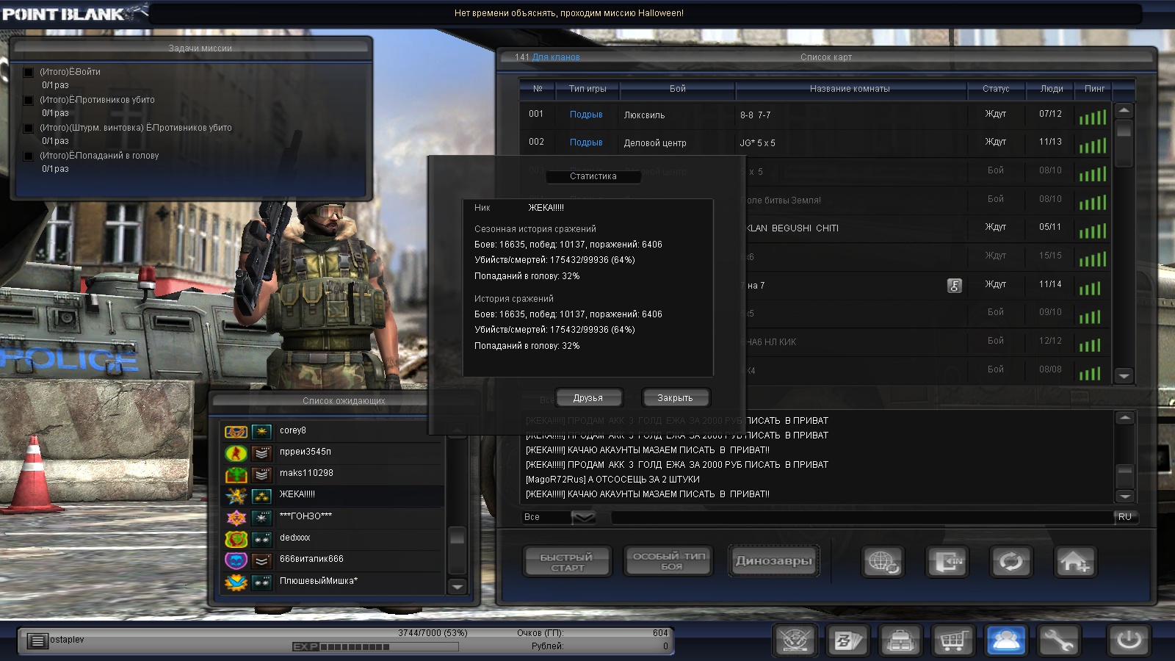The image size is (1175, 661).
Task: Click room list scrollbar up arrow
Action: [1124, 111]
